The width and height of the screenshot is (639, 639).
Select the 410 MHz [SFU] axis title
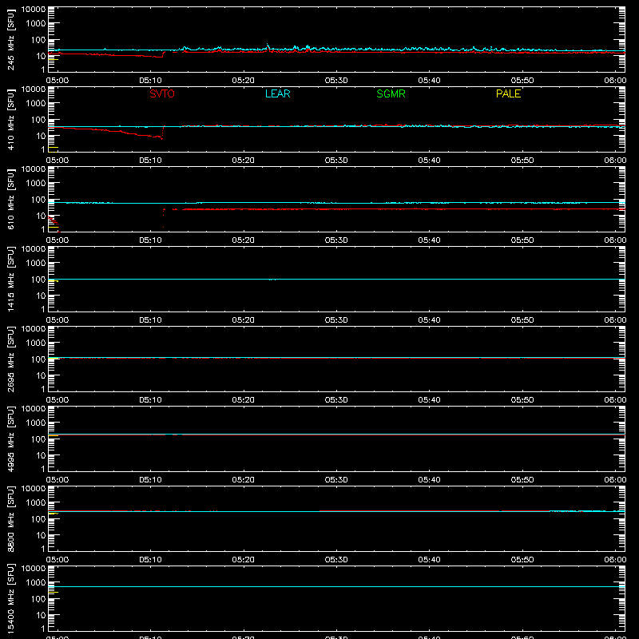(x=10, y=119)
